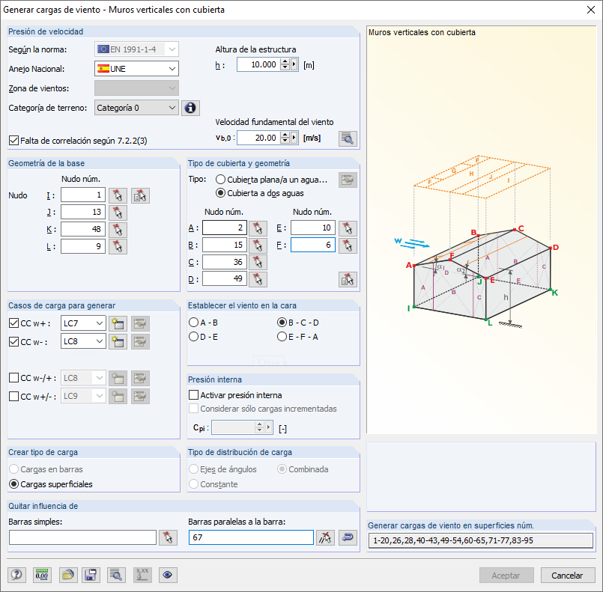Click the reverse arrow next to field 67
The height and width of the screenshot is (592, 603).
348,537
